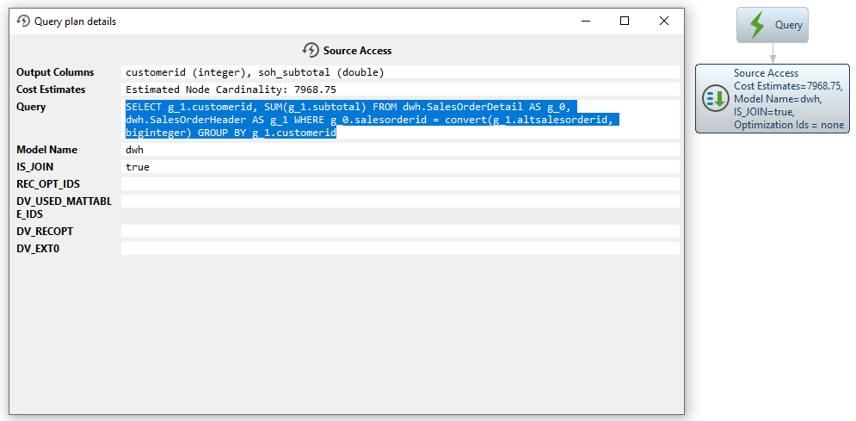The height and width of the screenshot is (421, 856).
Task: Click the IS_JOIN value showing true
Action: point(400,167)
